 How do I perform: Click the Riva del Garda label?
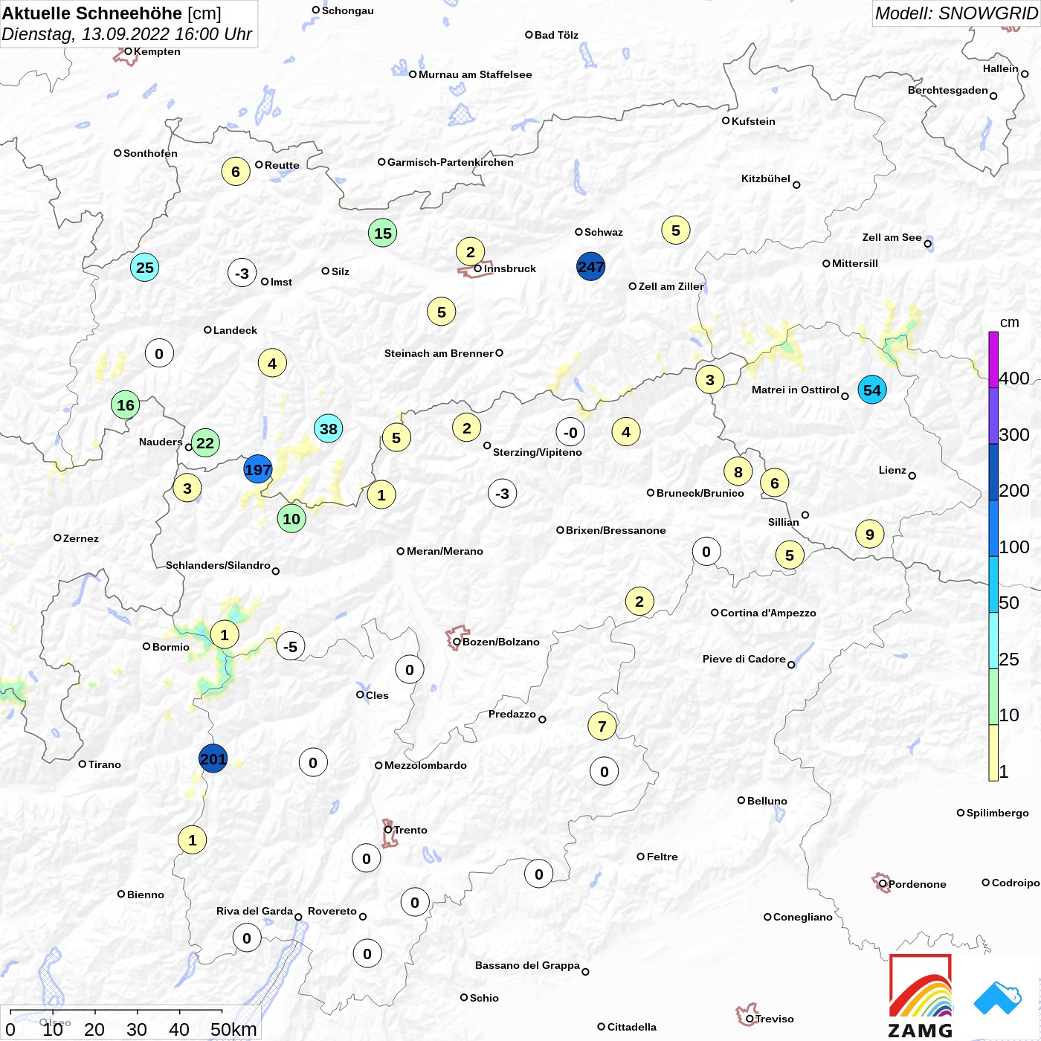[254, 911]
